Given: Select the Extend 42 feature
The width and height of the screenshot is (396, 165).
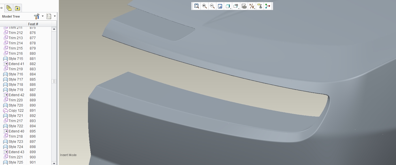Looking at the screenshot, I should [14, 95].
